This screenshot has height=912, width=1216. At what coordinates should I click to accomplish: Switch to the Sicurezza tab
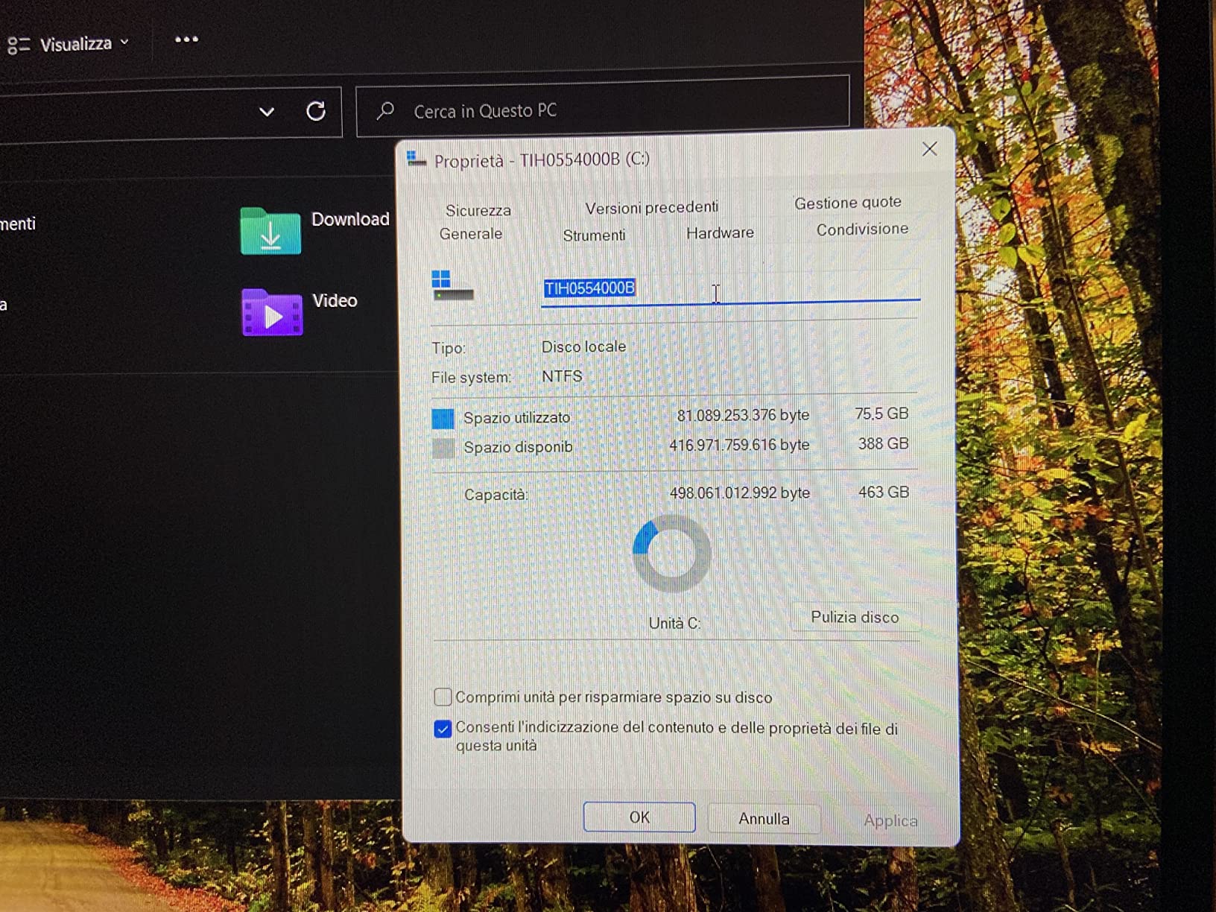point(478,211)
